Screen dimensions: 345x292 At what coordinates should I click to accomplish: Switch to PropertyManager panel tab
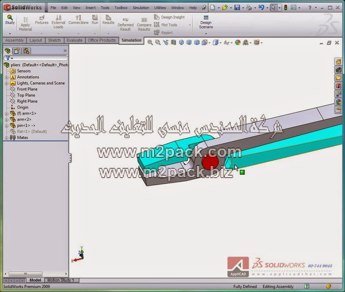pos(17,51)
